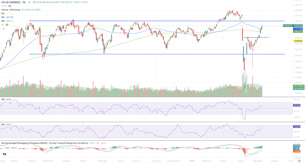Collapse the indicator legend with the arrow button

point(3,28)
